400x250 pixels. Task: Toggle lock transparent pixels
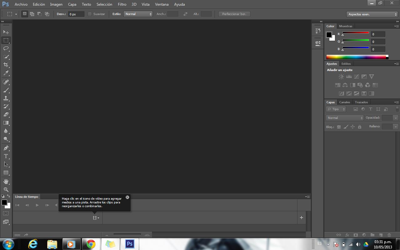(x=339, y=127)
